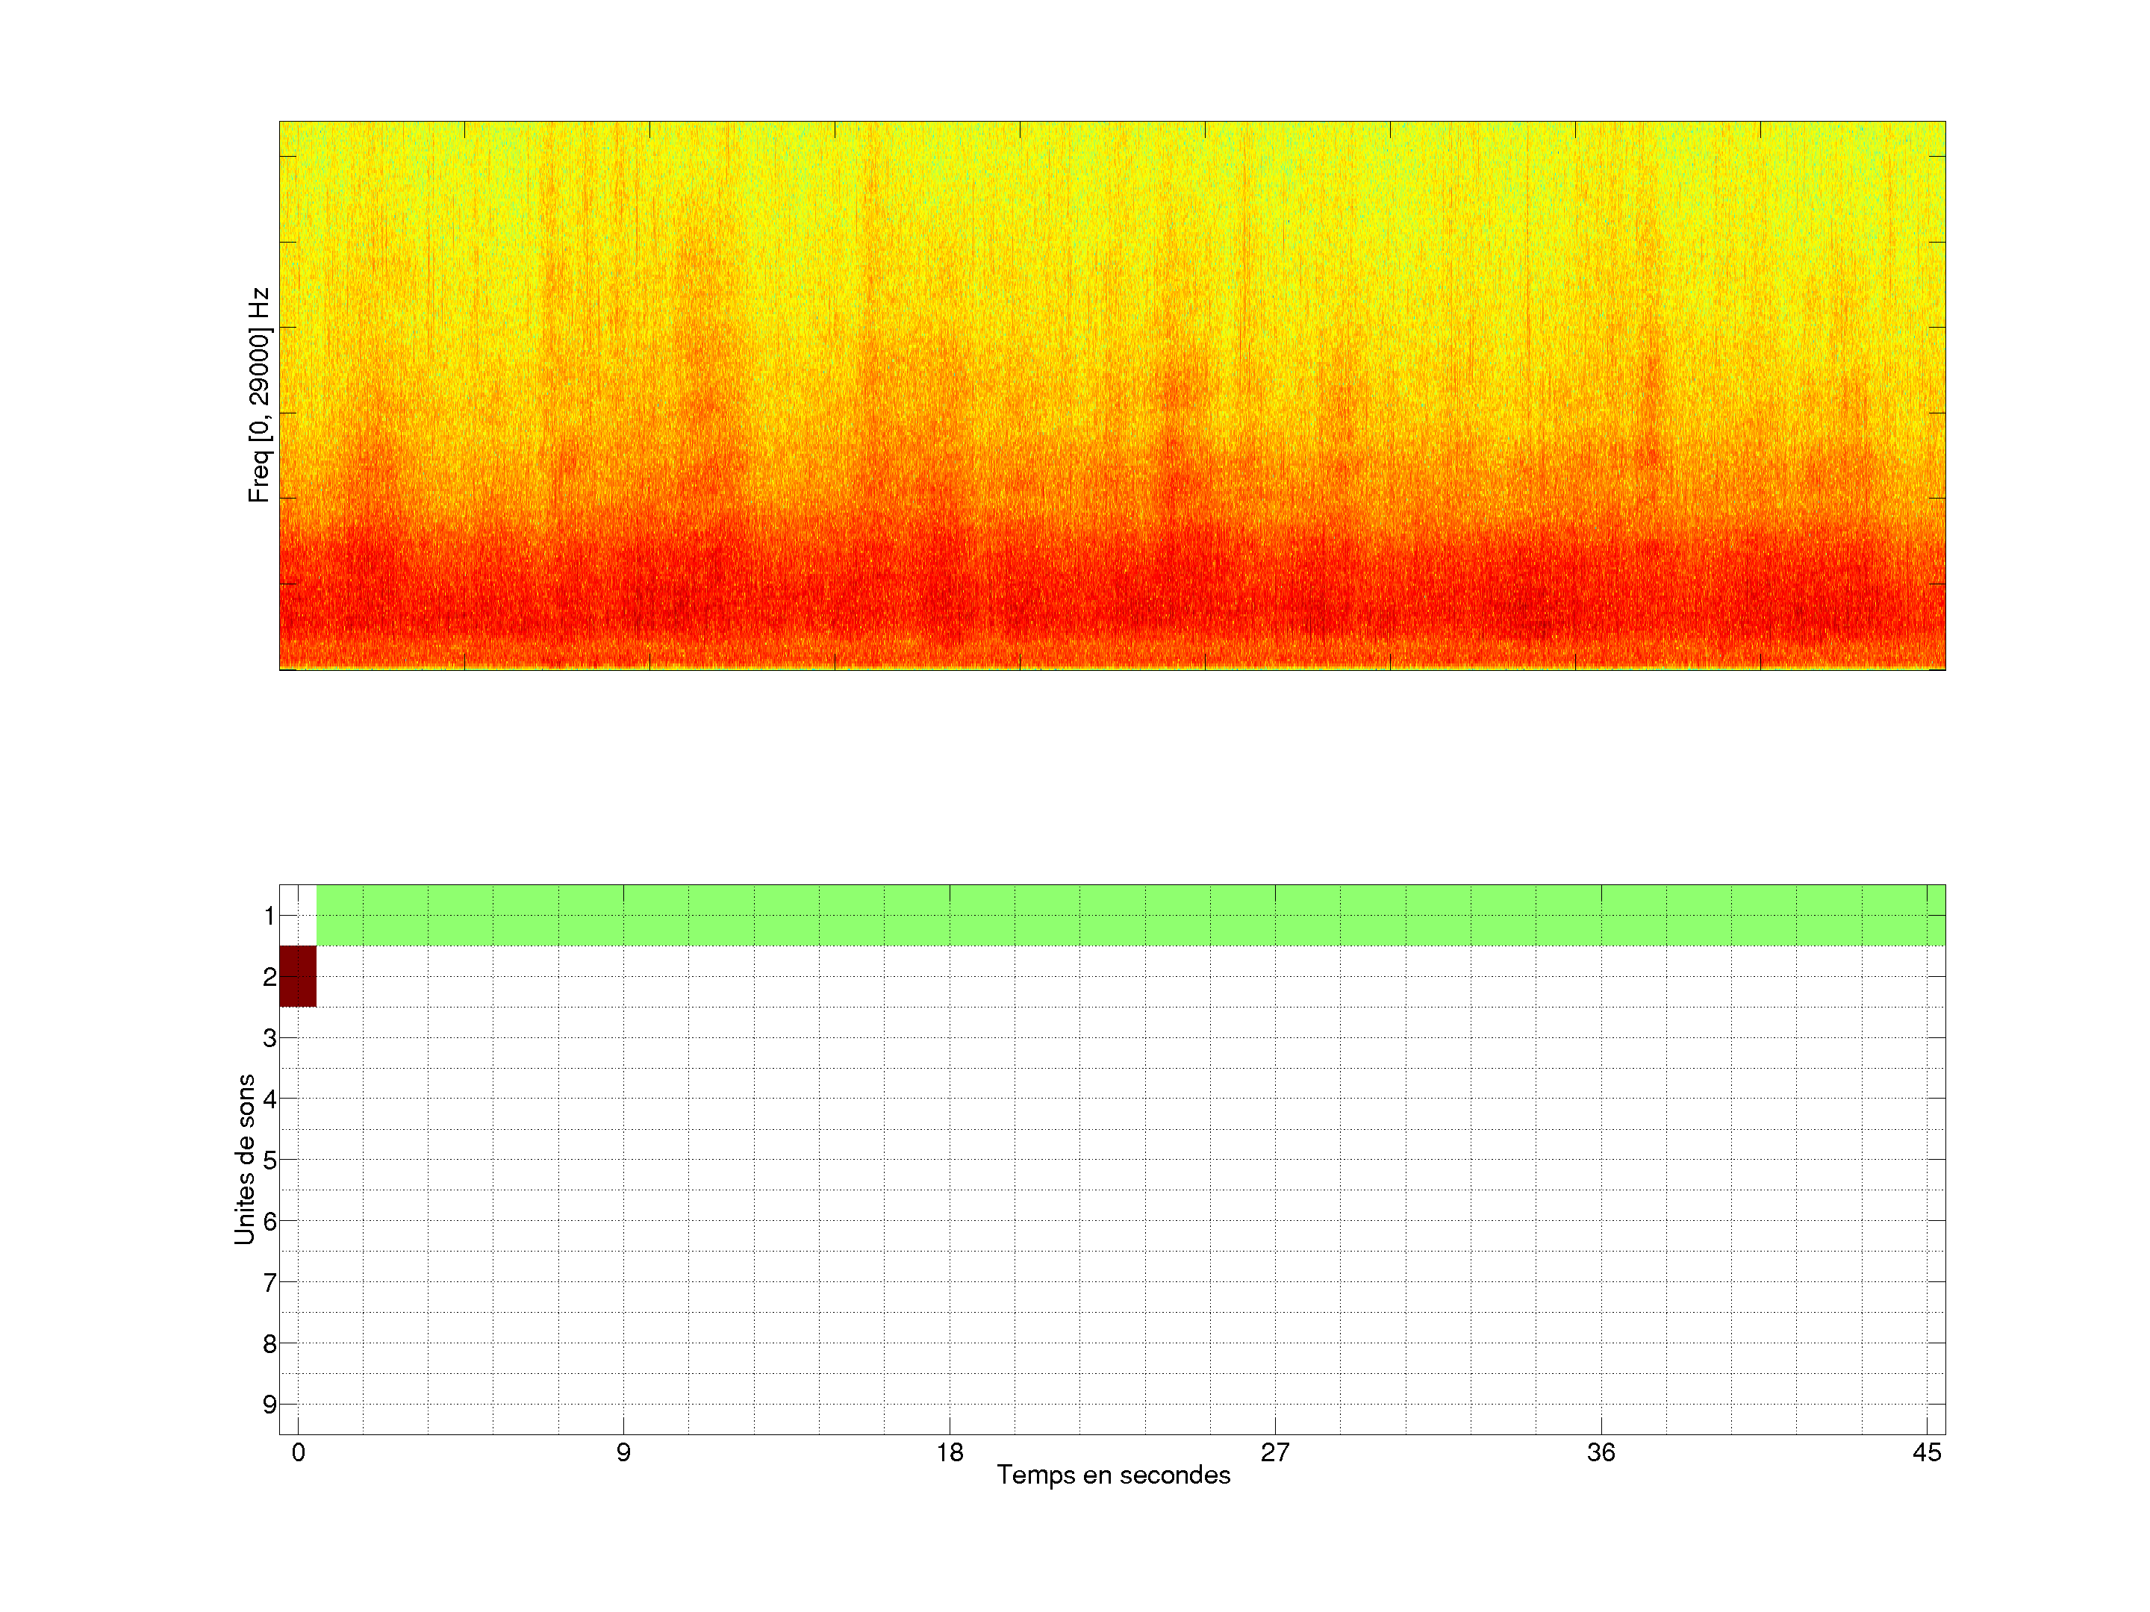Click sound unit label 3

[x=269, y=1038]
